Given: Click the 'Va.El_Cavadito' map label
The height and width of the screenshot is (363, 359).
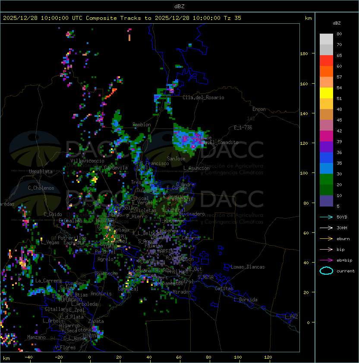Looking at the screenshot, I should pyautogui.click(x=220, y=142).
